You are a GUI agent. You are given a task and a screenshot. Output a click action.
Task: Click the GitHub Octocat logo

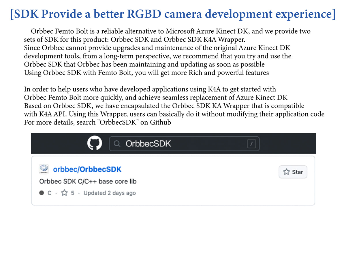[95, 144]
